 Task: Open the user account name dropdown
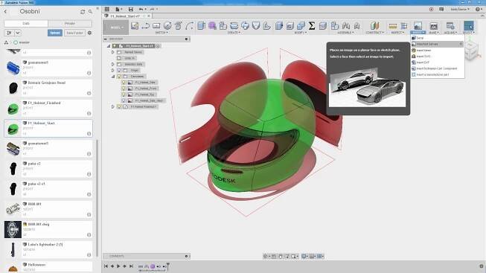click(460, 9)
